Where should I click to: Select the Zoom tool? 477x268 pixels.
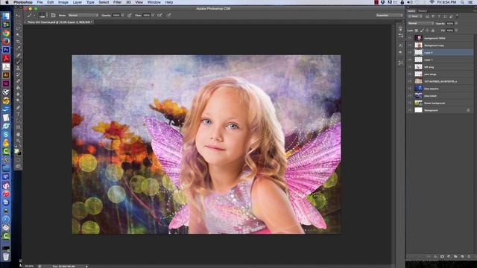point(18,141)
